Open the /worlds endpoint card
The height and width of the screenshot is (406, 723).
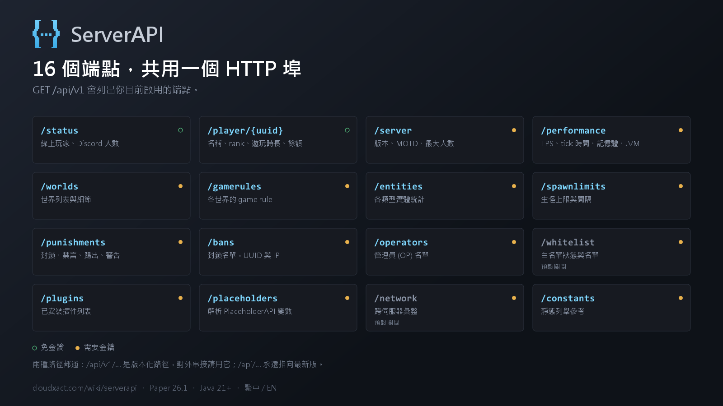[x=111, y=196]
